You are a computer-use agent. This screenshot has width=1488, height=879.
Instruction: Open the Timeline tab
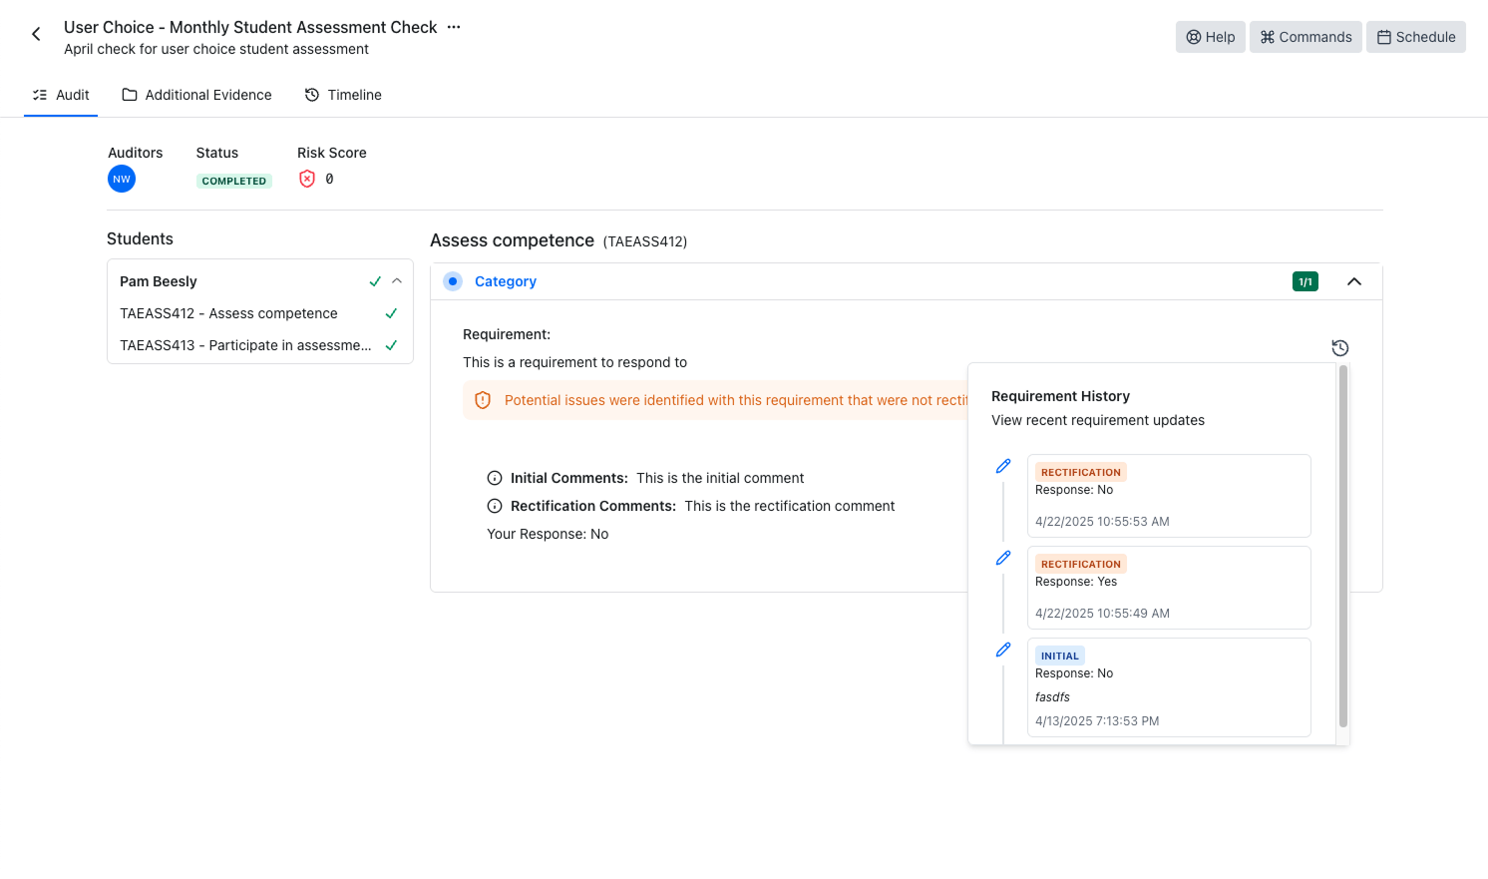[x=343, y=95]
